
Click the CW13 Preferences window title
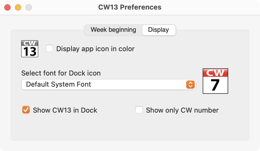click(130, 7)
